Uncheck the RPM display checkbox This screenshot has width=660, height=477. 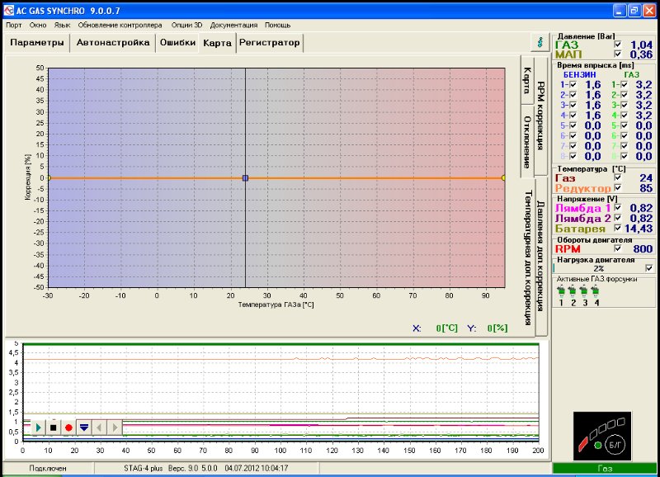(x=619, y=248)
